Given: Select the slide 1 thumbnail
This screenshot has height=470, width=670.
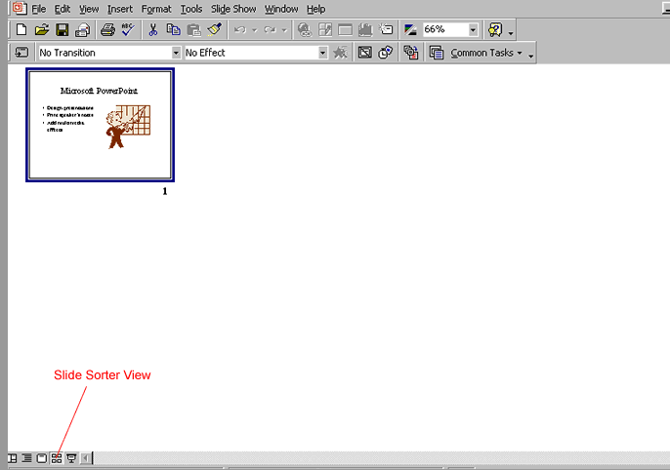Looking at the screenshot, I should pos(100,125).
